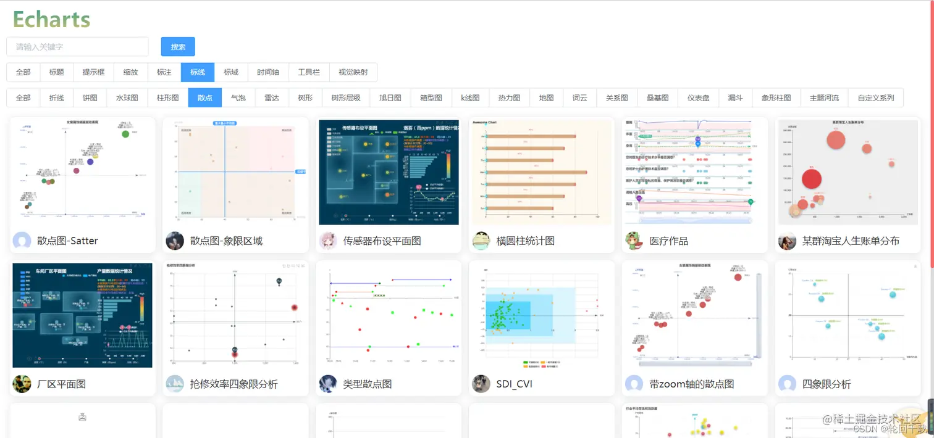
Task: Toggle the 工具栏 feature filter
Action: coord(309,72)
